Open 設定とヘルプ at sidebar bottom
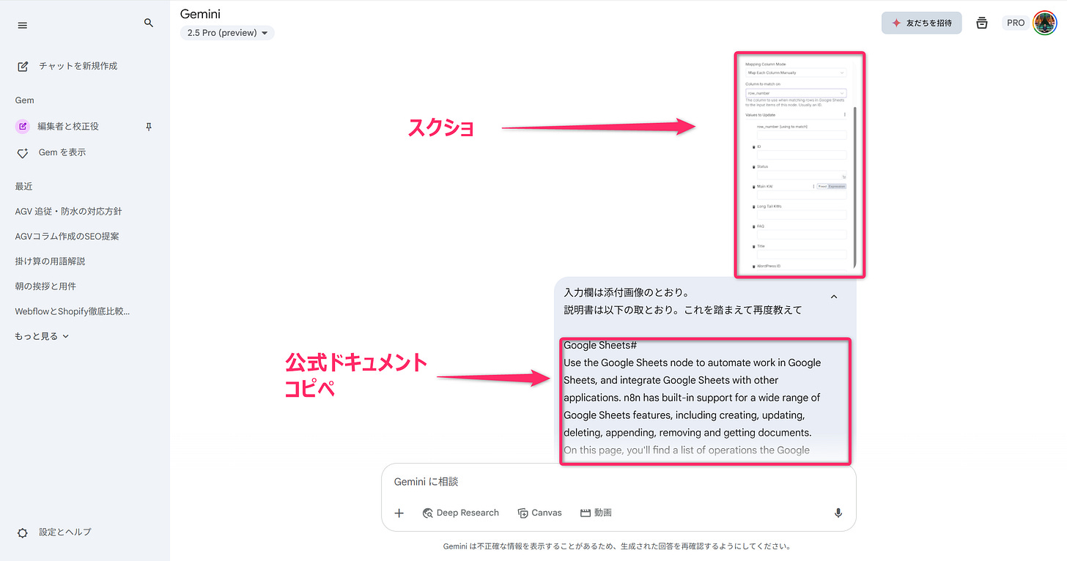The height and width of the screenshot is (561, 1067). [65, 532]
